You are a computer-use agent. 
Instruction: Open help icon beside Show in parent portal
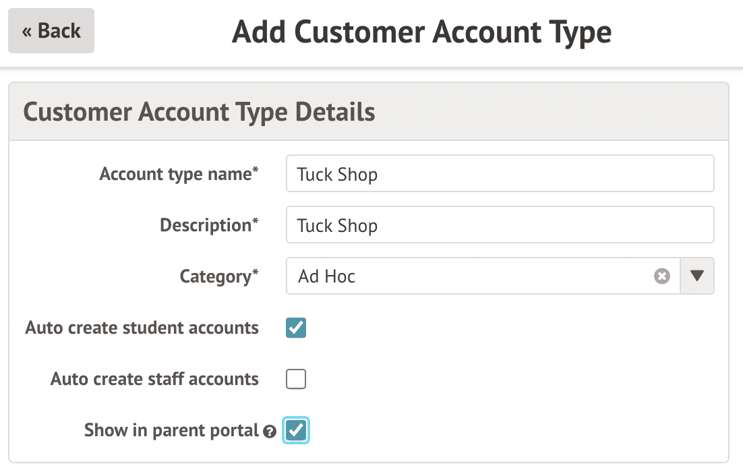pyautogui.click(x=270, y=432)
